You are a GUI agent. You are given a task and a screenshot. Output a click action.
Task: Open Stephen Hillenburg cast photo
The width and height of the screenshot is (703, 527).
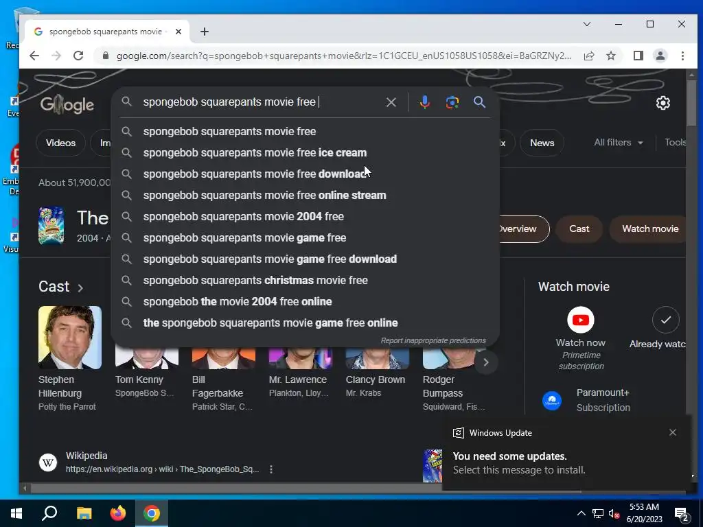click(x=70, y=338)
